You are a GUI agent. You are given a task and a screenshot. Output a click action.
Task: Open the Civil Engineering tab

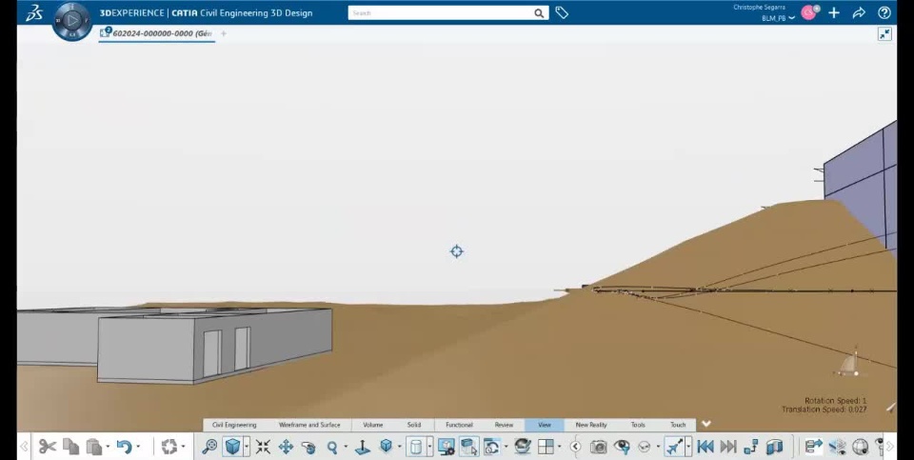pos(234,425)
